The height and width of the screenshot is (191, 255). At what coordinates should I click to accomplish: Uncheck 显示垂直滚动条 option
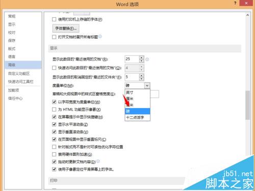pos(54,132)
